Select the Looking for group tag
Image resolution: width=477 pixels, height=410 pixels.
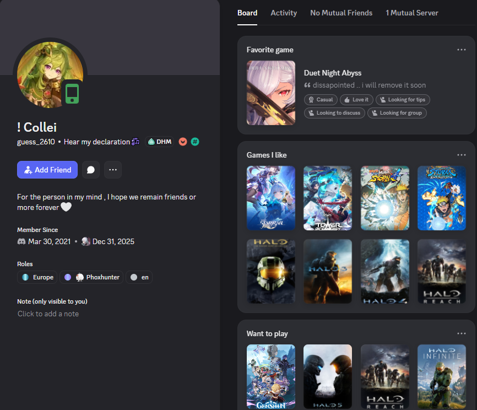(397, 113)
